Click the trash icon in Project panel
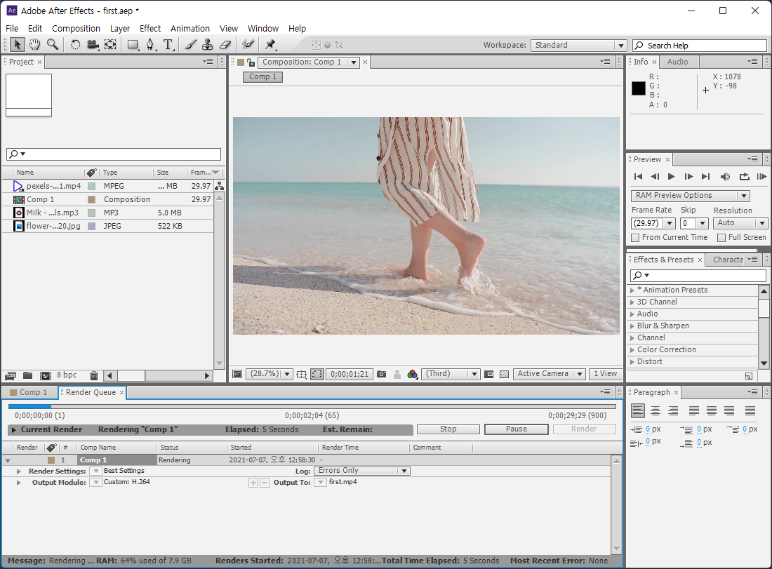This screenshot has width=772, height=569. 94,375
